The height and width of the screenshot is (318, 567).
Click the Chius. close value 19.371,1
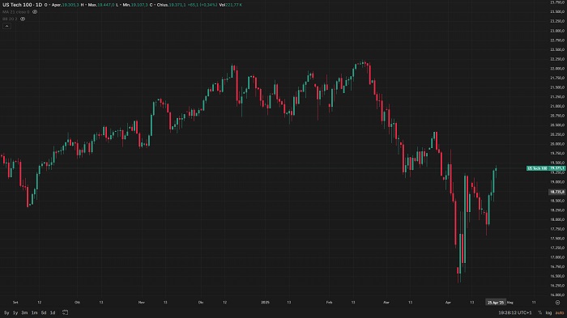(177, 5)
